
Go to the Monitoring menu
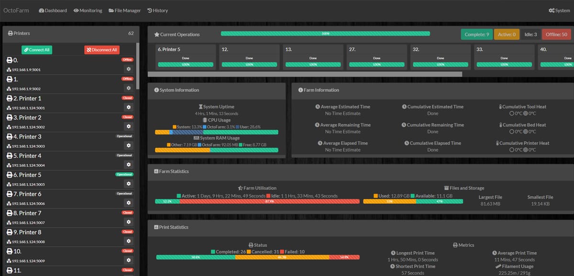pyautogui.click(x=88, y=11)
